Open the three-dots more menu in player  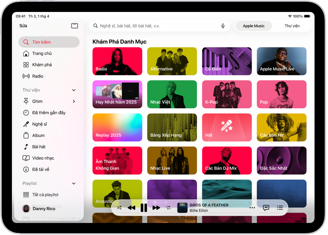(x=252, y=208)
